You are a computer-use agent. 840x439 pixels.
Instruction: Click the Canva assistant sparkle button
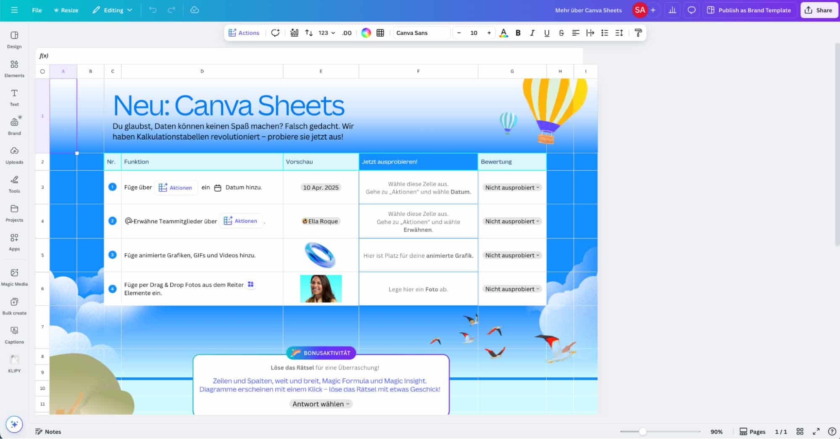point(14,424)
